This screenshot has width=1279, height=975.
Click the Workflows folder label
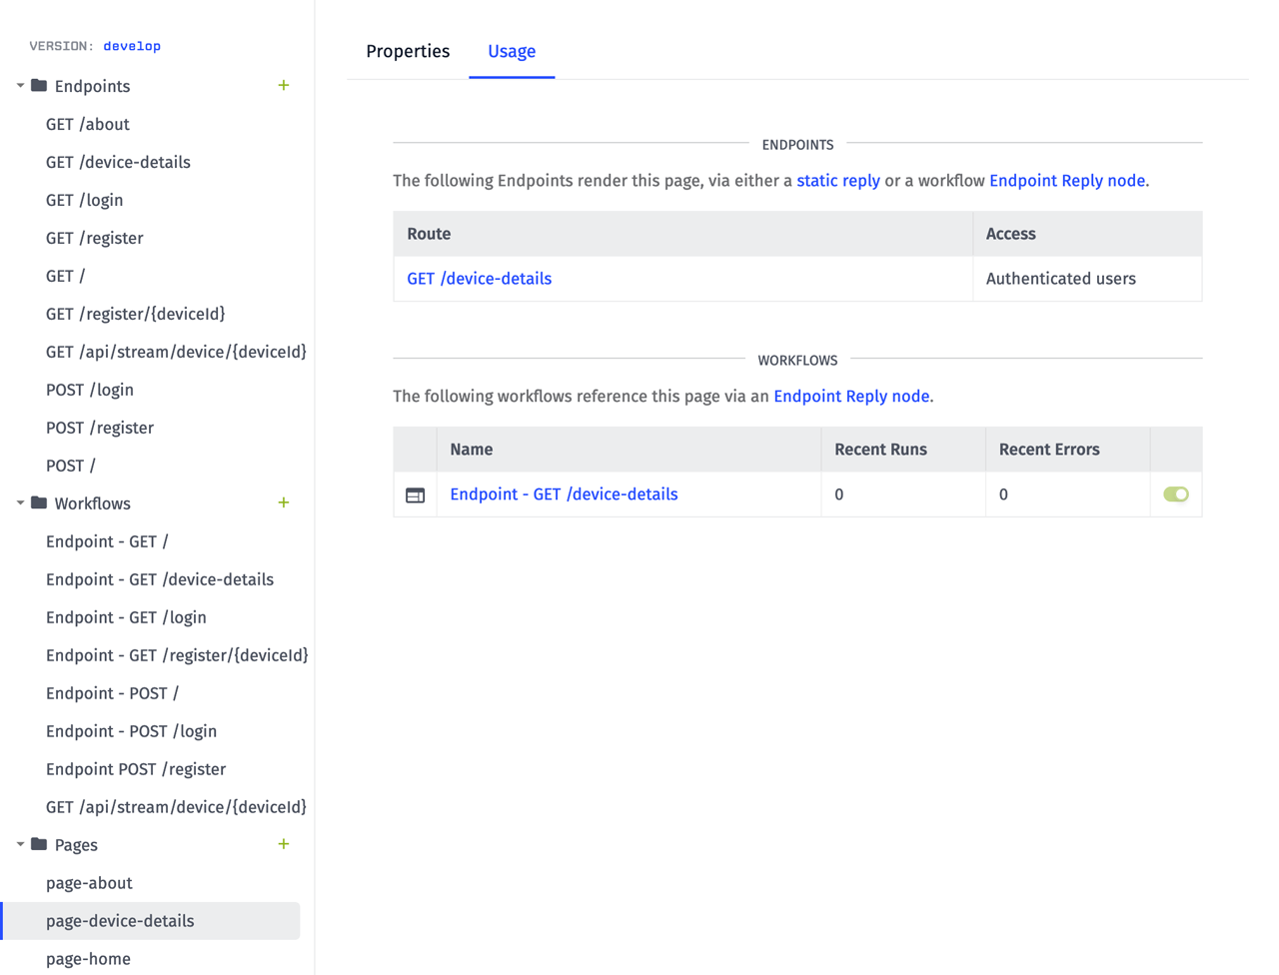coord(92,504)
